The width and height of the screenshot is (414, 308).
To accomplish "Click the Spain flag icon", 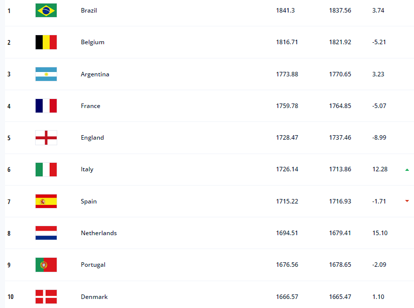I will (x=46, y=201).
